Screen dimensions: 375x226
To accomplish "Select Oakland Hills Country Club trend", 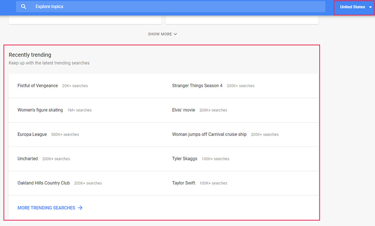I will pyautogui.click(x=43, y=183).
